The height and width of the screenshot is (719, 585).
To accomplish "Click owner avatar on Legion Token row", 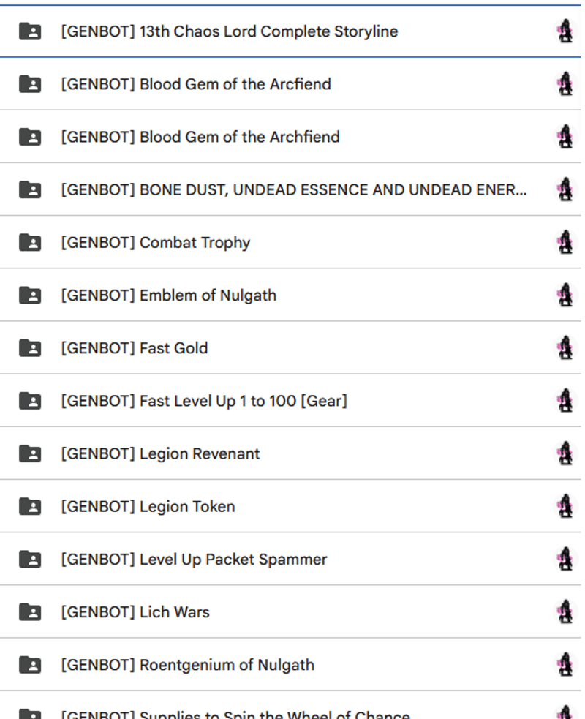I will pyautogui.click(x=565, y=506).
